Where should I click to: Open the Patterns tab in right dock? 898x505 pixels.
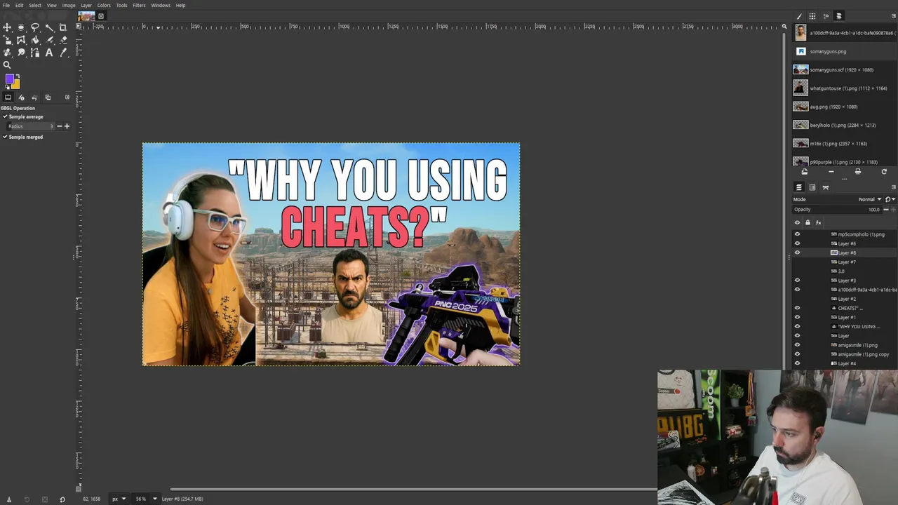pyautogui.click(x=812, y=16)
